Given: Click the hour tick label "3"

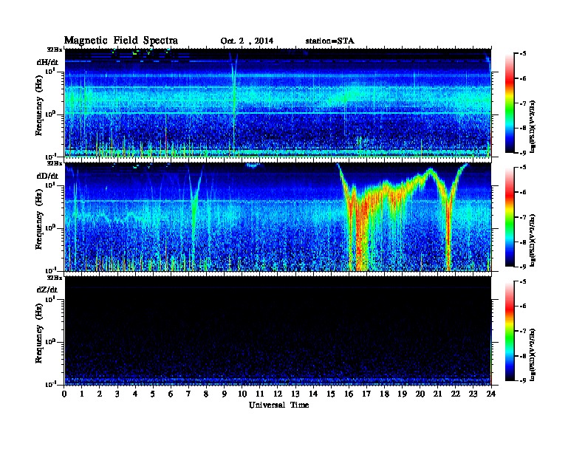Looking at the screenshot, I should 117,394.
